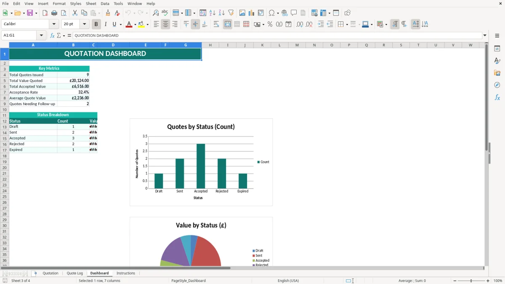Open Font Color dropdown arrow
This screenshot has width=505, height=284.
click(x=135, y=24)
